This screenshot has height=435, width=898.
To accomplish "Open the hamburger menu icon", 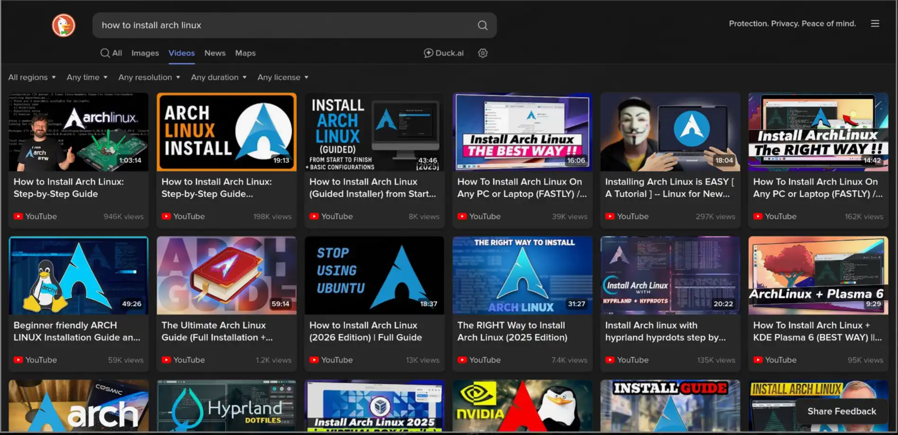I will tap(875, 24).
